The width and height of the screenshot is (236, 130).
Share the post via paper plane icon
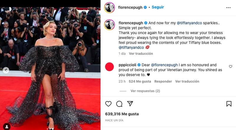pyautogui.click(x=130, y=104)
